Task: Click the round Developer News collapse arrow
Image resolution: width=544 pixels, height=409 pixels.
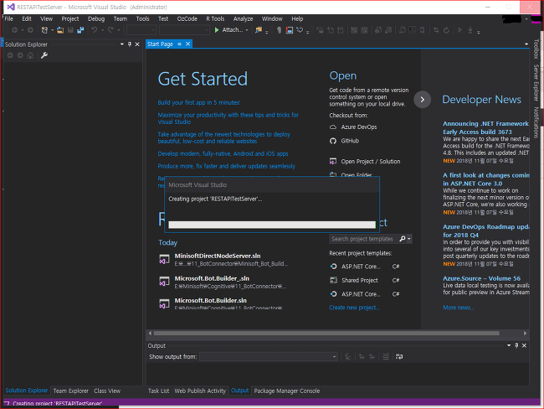Action: pos(422,100)
